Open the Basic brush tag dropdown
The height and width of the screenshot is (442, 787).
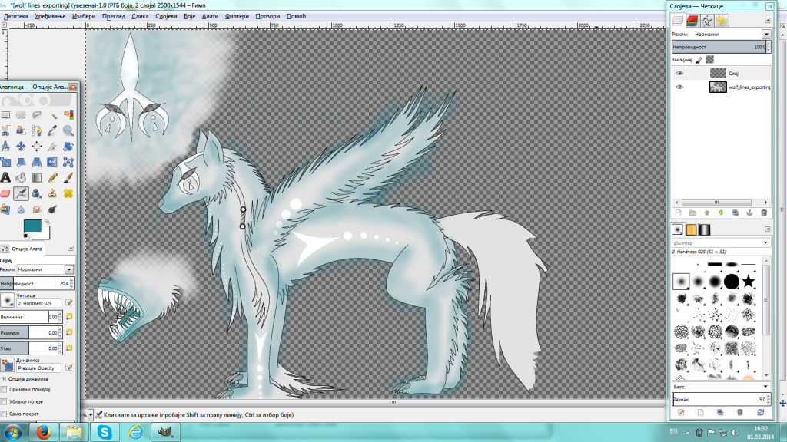[x=766, y=387]
